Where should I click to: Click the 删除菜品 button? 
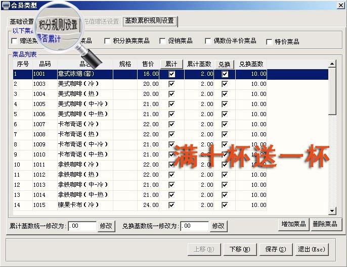click(x=325, y=224)
